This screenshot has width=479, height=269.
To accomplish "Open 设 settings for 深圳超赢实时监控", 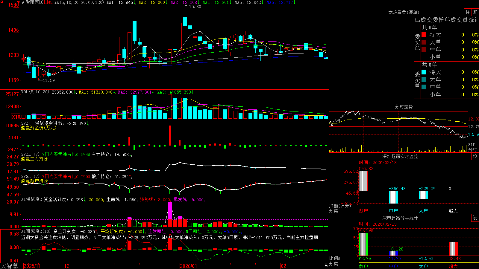I will point(475,156).
